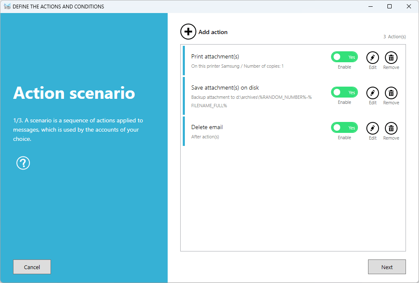Remove the Print attachment(s) action
This screenshot has height=283, width=419.
point(391,58)
